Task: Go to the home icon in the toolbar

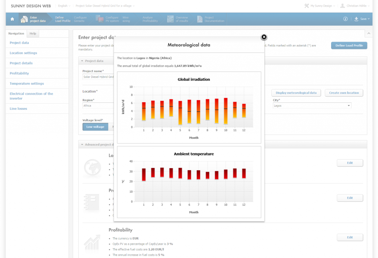Action: point(12,19)
